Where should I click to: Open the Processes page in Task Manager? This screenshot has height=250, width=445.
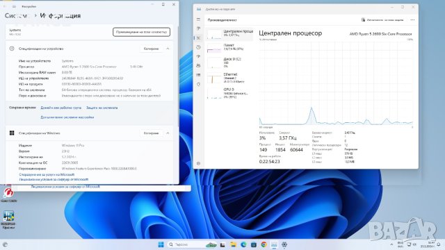[198, 28]
